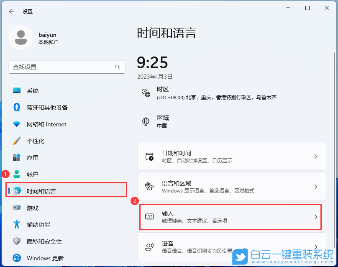Open Windows 更新 via its update icon
Viewport: 338px width, 267px height.
[17, 258]
